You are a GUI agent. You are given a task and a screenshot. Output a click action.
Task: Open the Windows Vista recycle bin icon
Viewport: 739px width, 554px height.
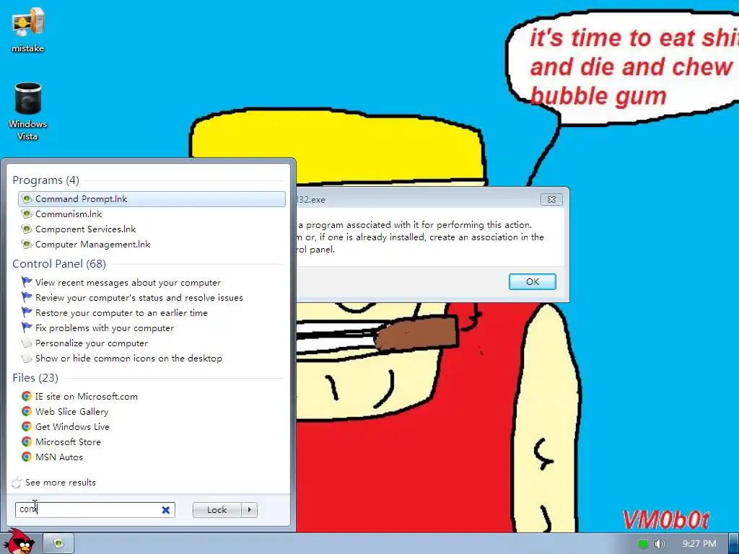coord(28,112)
